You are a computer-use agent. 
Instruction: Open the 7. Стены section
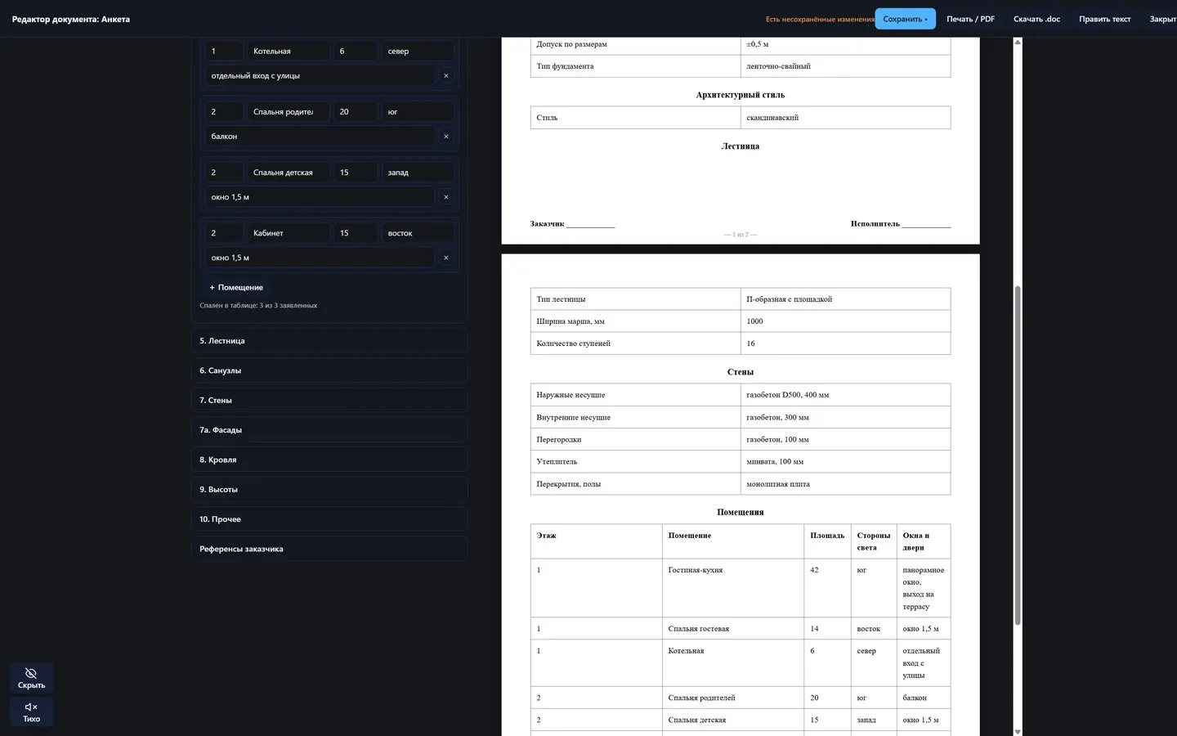[329, 401]
